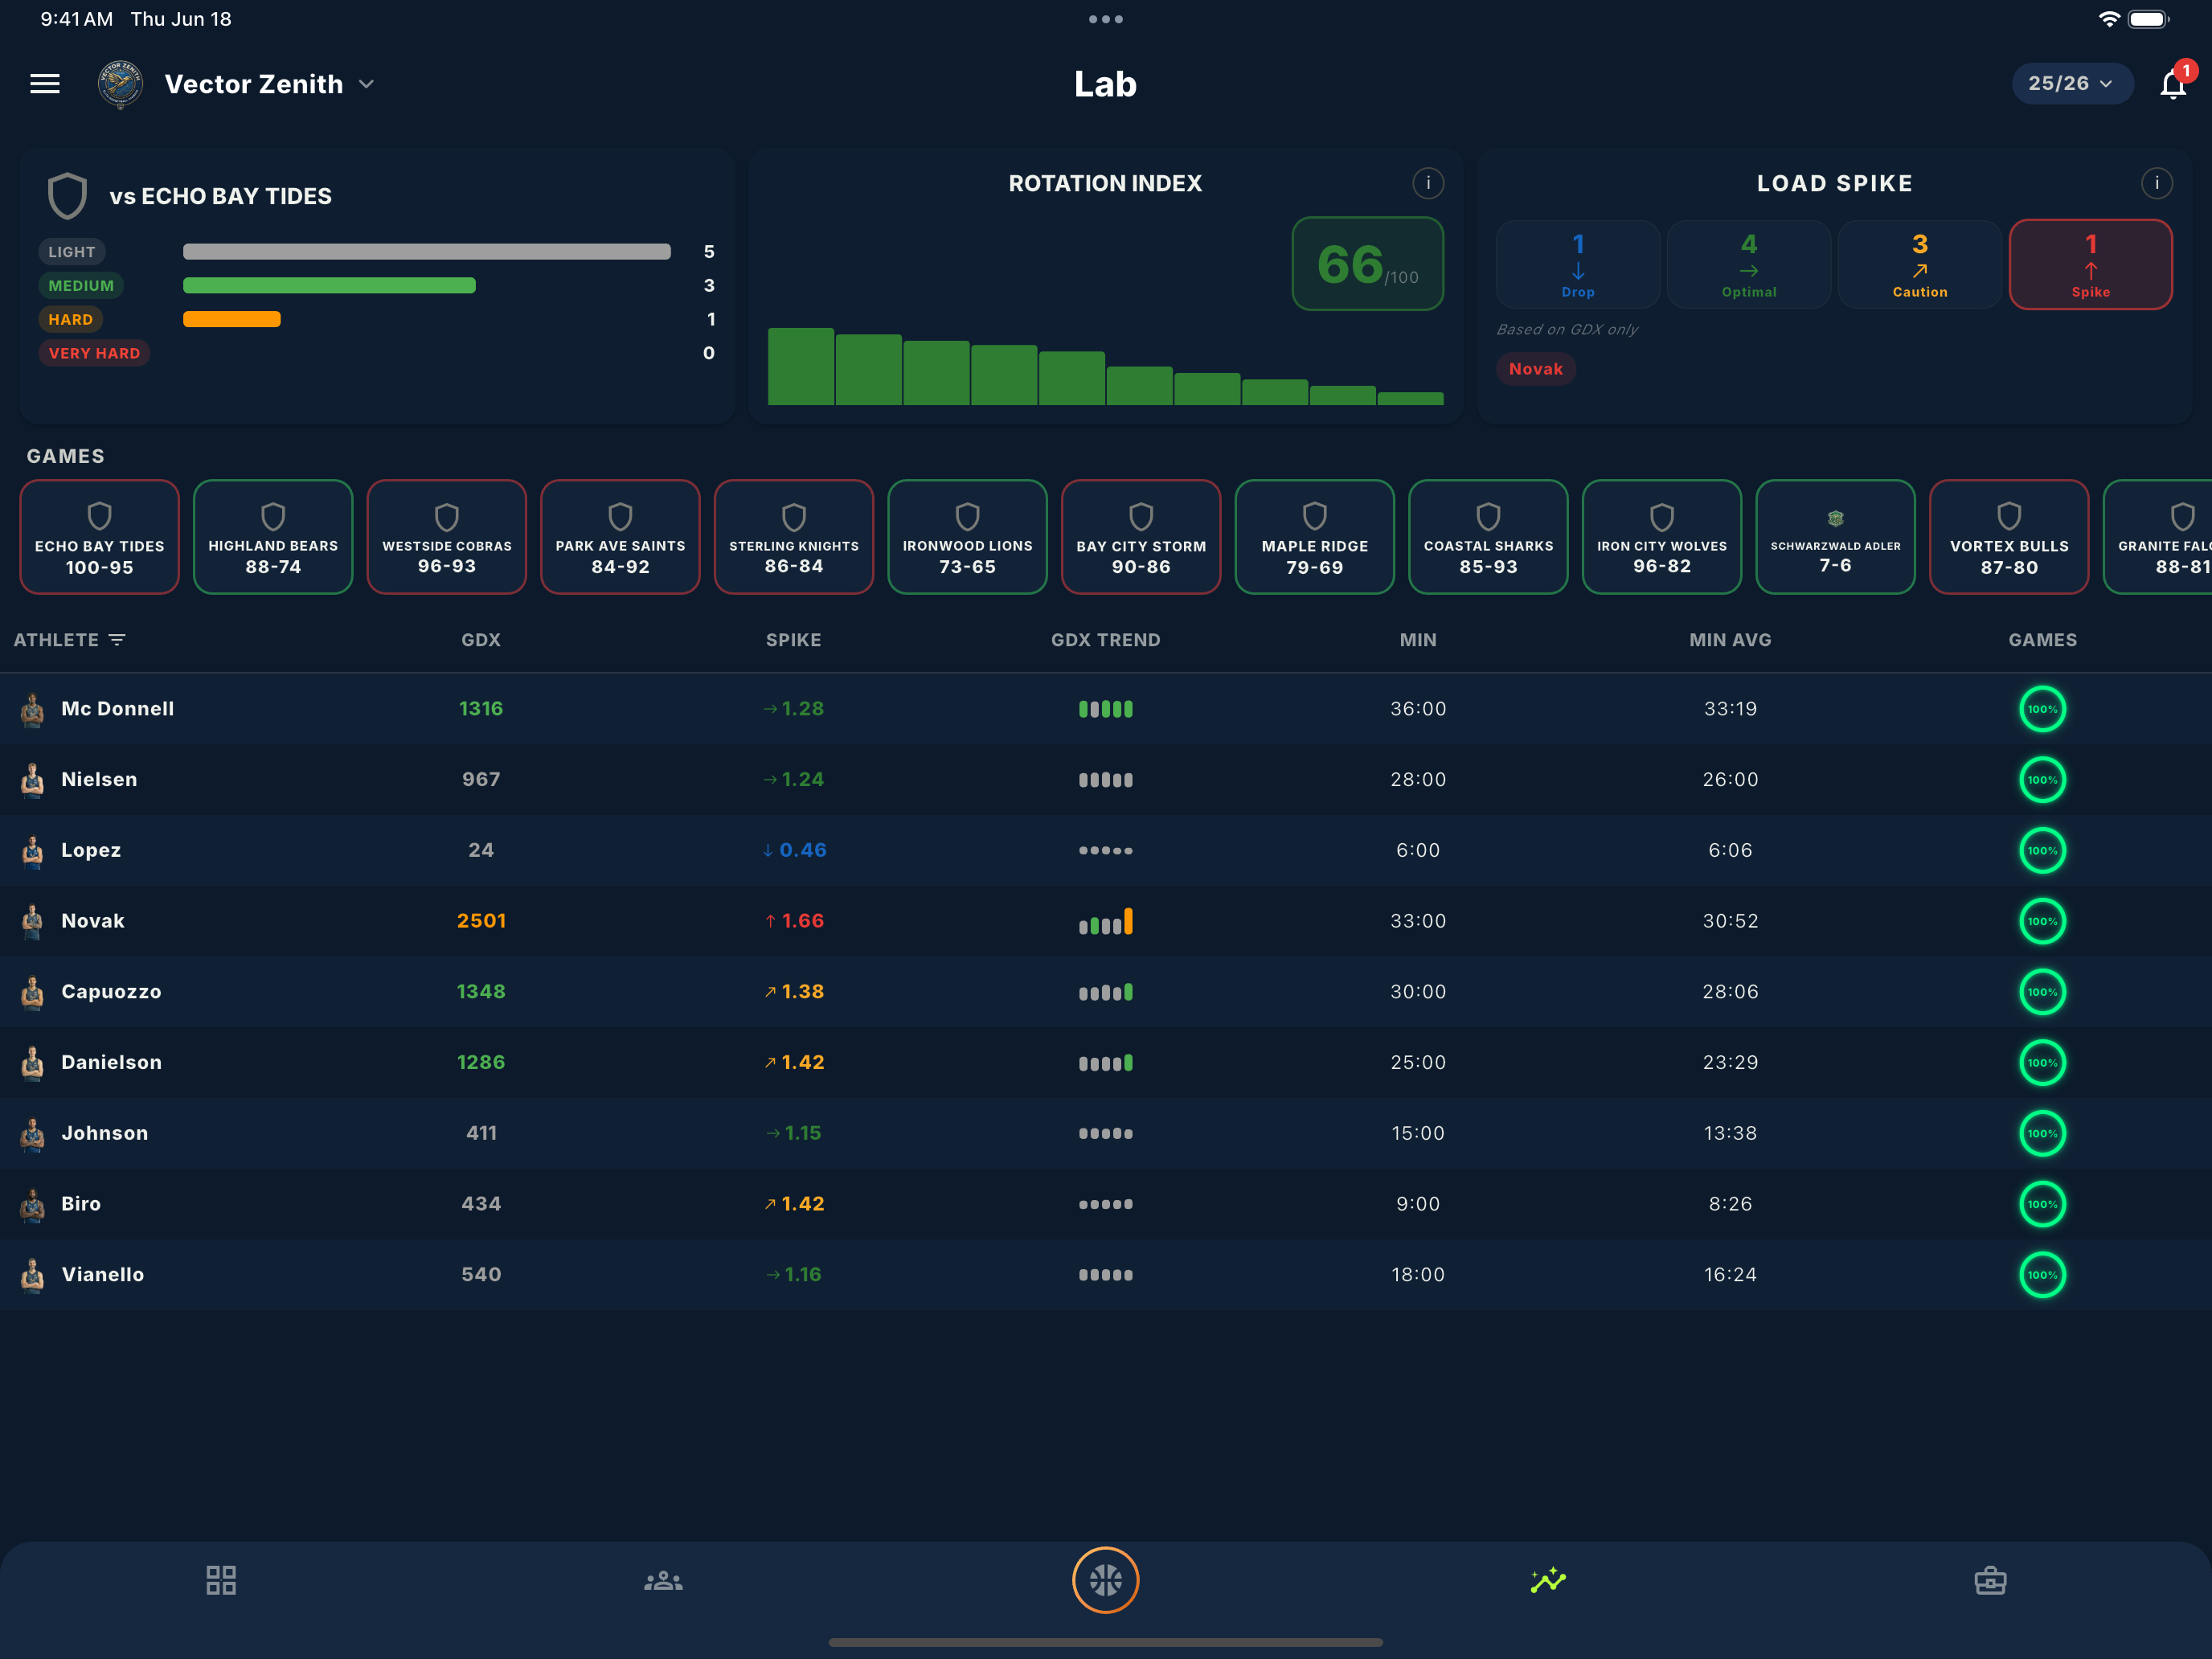Open Vianello's 100% games ring
Viewport: 2212px width, 1659px height.
(x=2043, y=1275)
